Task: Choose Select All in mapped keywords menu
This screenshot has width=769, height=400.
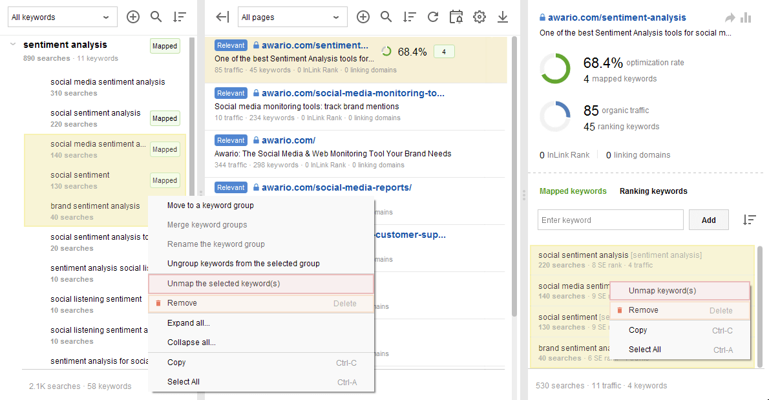Action: pos(680,350)
